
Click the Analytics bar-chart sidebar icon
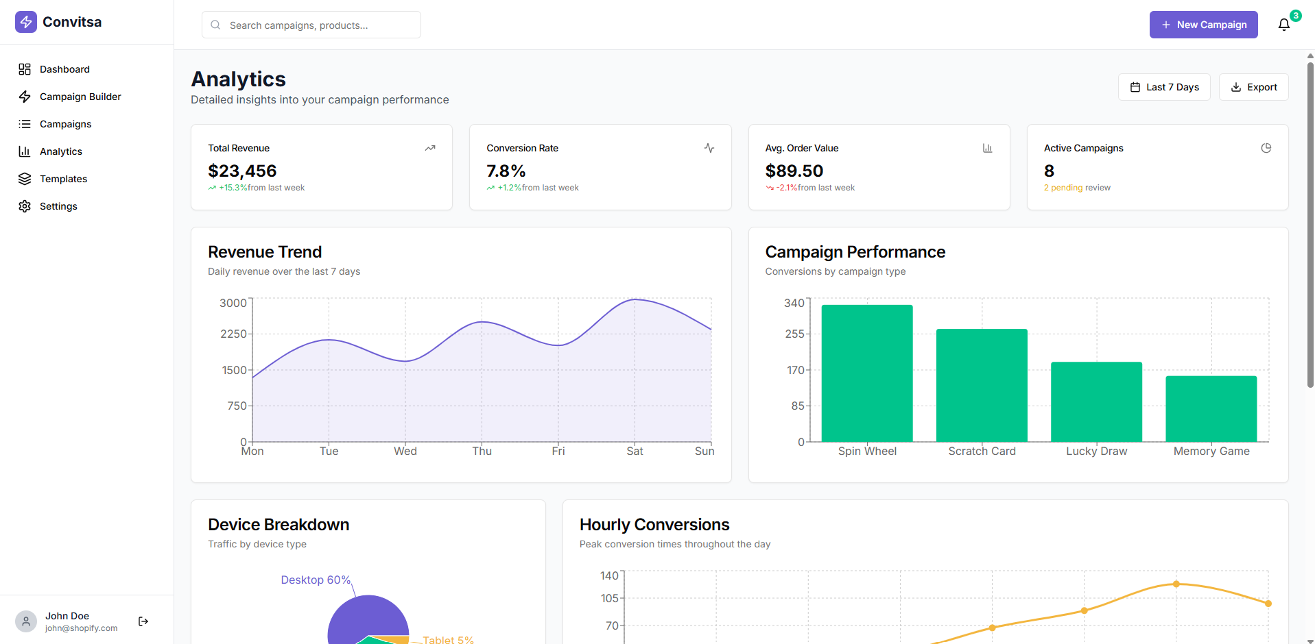(25, 151)
